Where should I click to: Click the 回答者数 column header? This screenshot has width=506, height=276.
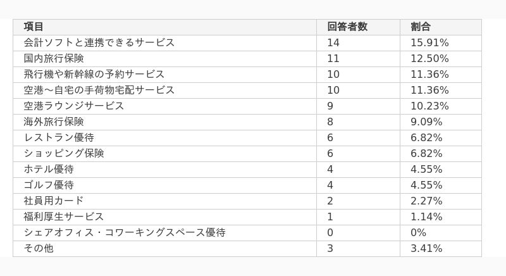tap(358, 27)
